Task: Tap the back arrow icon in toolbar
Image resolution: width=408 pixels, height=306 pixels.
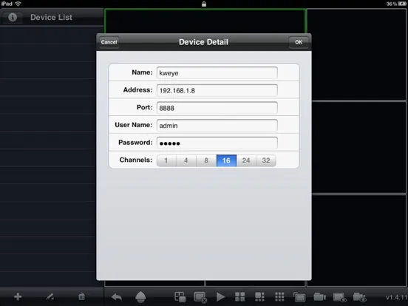Action: pos(117,297)
